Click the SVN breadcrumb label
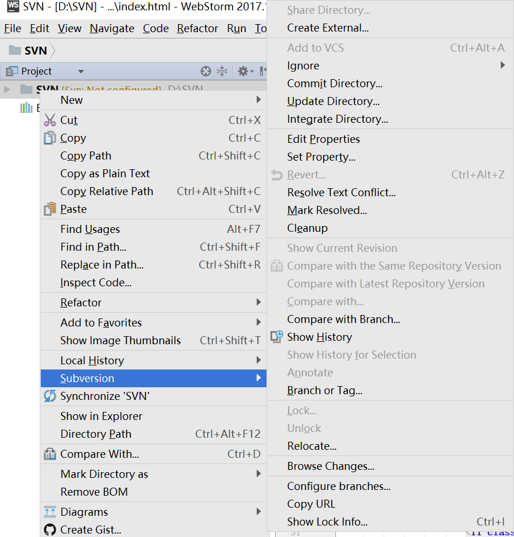Screen dimensions: 514x537 (36, 50)
